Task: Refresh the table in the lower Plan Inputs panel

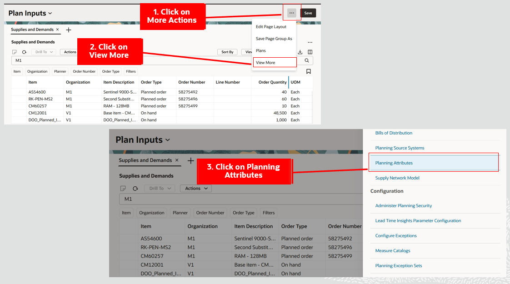Action: point(135,188)
